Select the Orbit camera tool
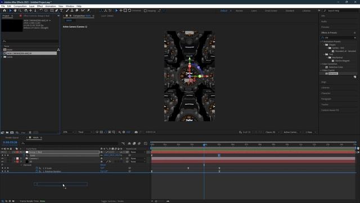360x203 pixels. pos(26,11)
